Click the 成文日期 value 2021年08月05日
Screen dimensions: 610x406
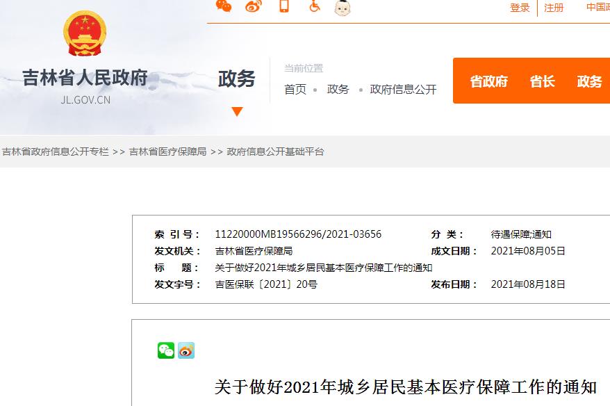528,251
